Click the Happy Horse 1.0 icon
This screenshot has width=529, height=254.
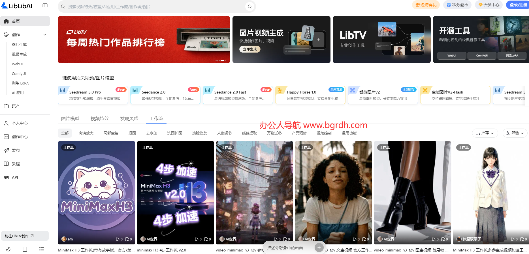280,90
